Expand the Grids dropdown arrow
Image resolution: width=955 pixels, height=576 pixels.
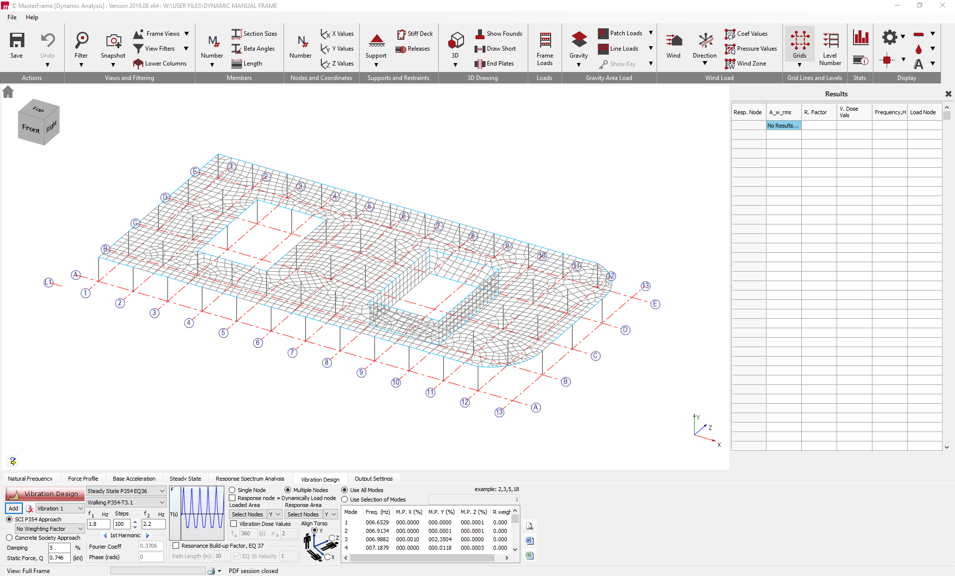pos(800,65)
